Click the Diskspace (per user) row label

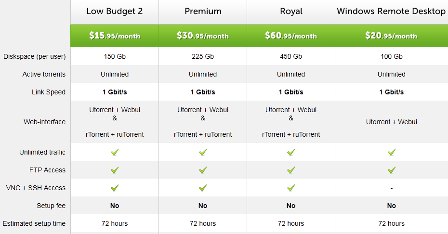coord(34,56)
